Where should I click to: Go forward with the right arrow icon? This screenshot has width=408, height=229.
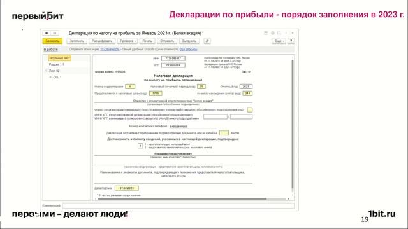tap(55, 33)
